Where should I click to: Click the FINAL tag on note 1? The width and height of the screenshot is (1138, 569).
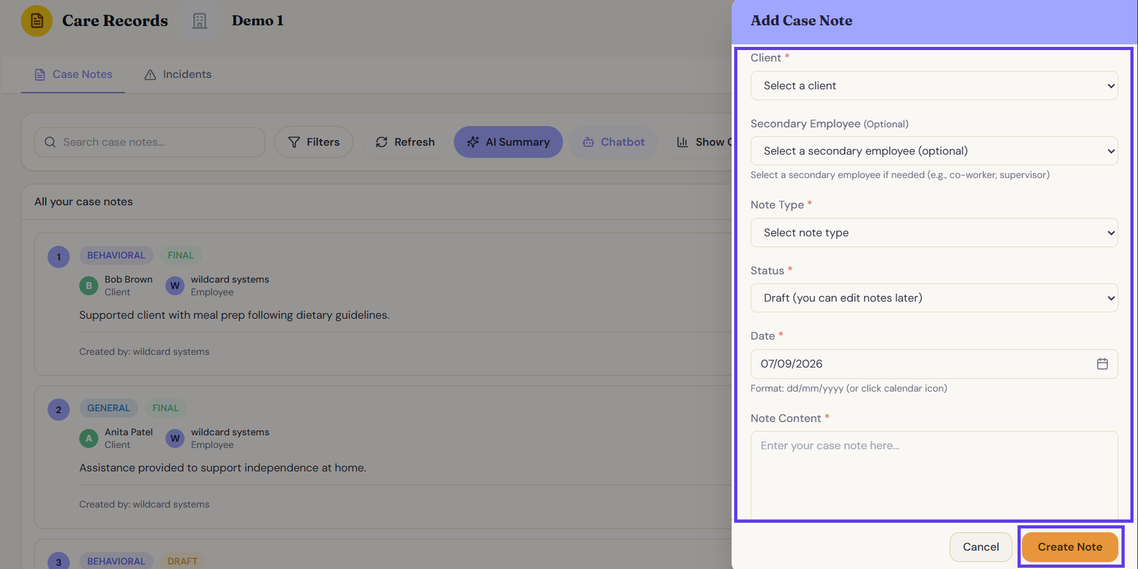click(181, 255)
